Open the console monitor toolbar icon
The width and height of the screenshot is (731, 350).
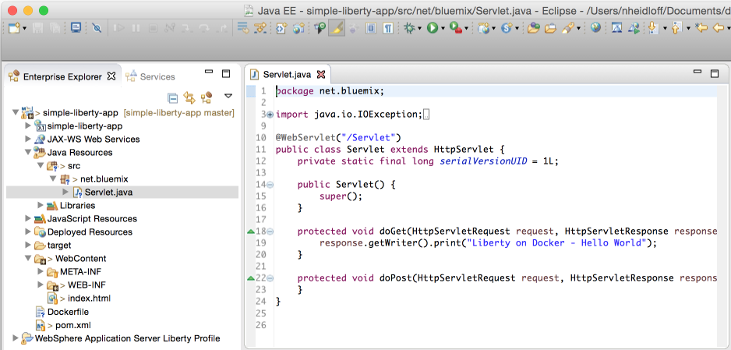coord(76,28)
